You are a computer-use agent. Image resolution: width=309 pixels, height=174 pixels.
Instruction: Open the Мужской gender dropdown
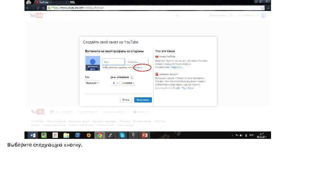92,83
